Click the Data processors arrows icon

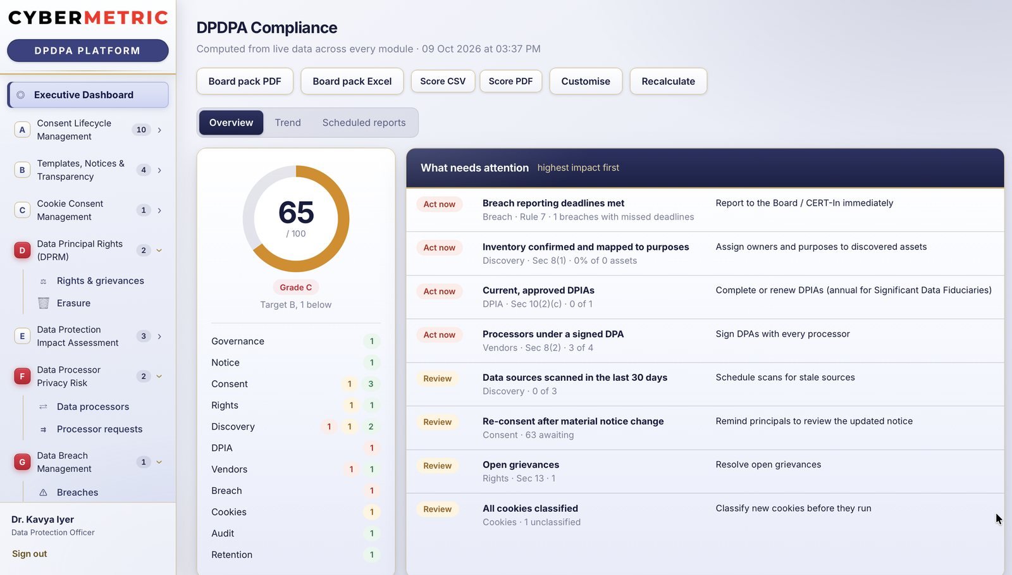pos(43,407)
